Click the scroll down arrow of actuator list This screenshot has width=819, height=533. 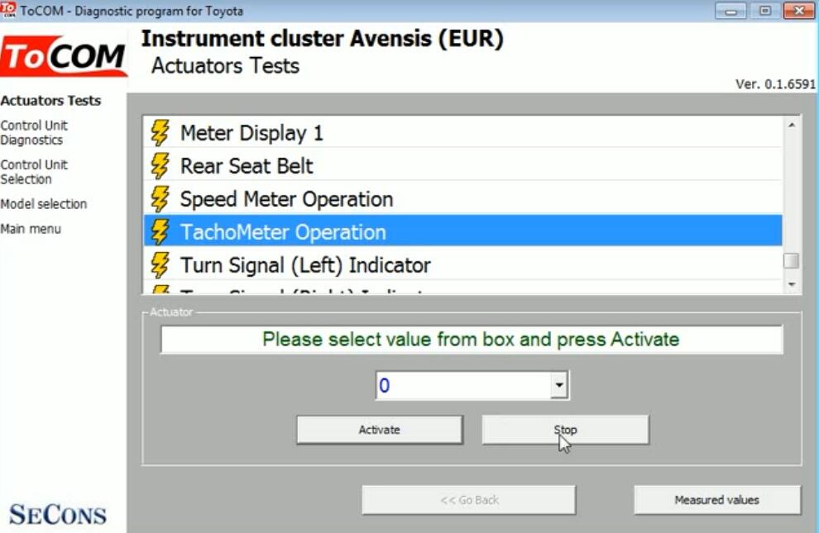(792, 284)
